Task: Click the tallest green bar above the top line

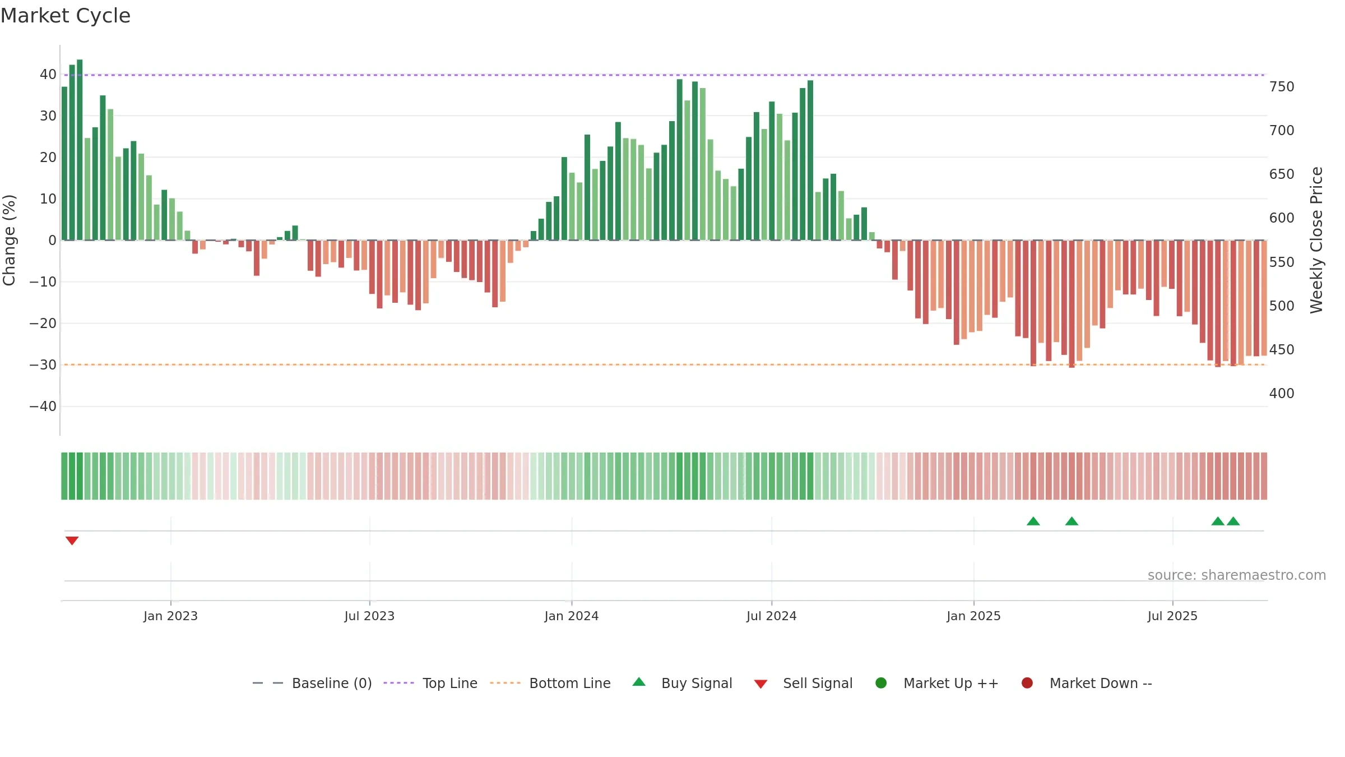Action: click(x=80, y=150)
